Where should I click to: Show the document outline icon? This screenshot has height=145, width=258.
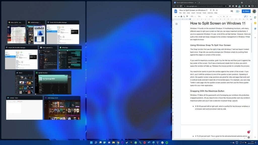tap(176, 24)
